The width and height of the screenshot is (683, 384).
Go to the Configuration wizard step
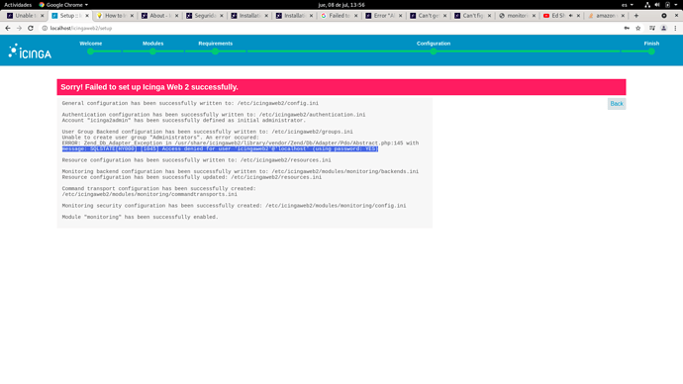pyautogui.click(x=434, y=44)
